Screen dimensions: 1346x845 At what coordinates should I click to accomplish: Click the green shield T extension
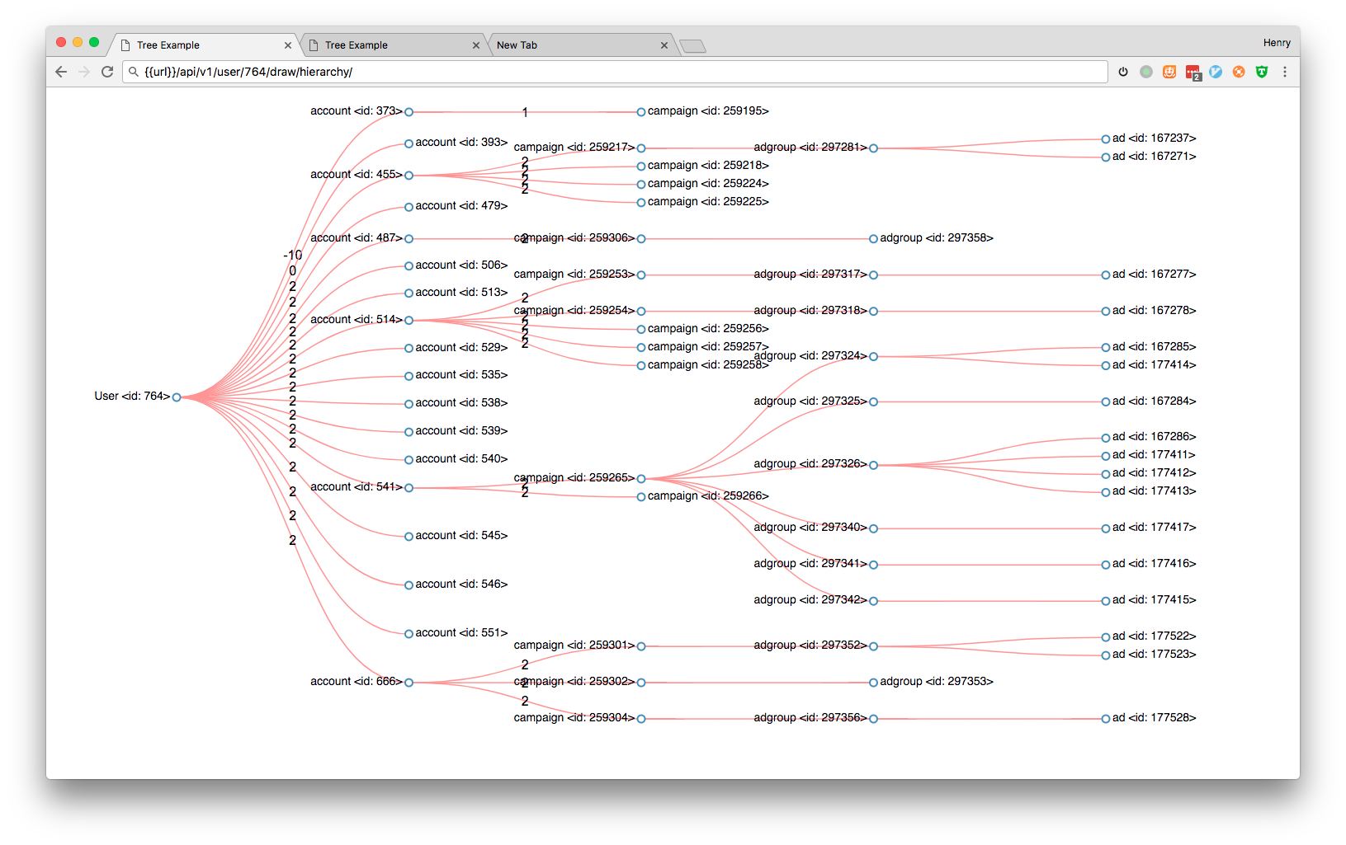pos(1262,72)
